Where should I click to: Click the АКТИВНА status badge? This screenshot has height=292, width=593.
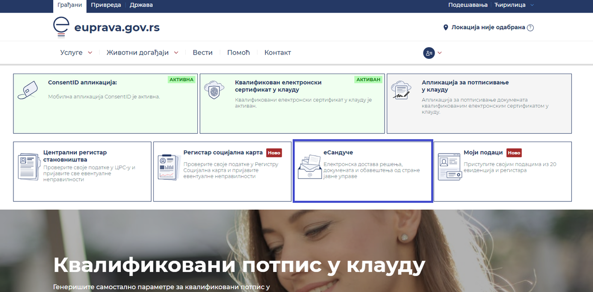click(182, 80)
